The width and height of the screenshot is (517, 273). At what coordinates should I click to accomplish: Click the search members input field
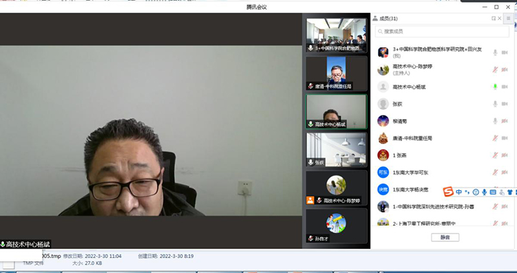tap(441, 31)
